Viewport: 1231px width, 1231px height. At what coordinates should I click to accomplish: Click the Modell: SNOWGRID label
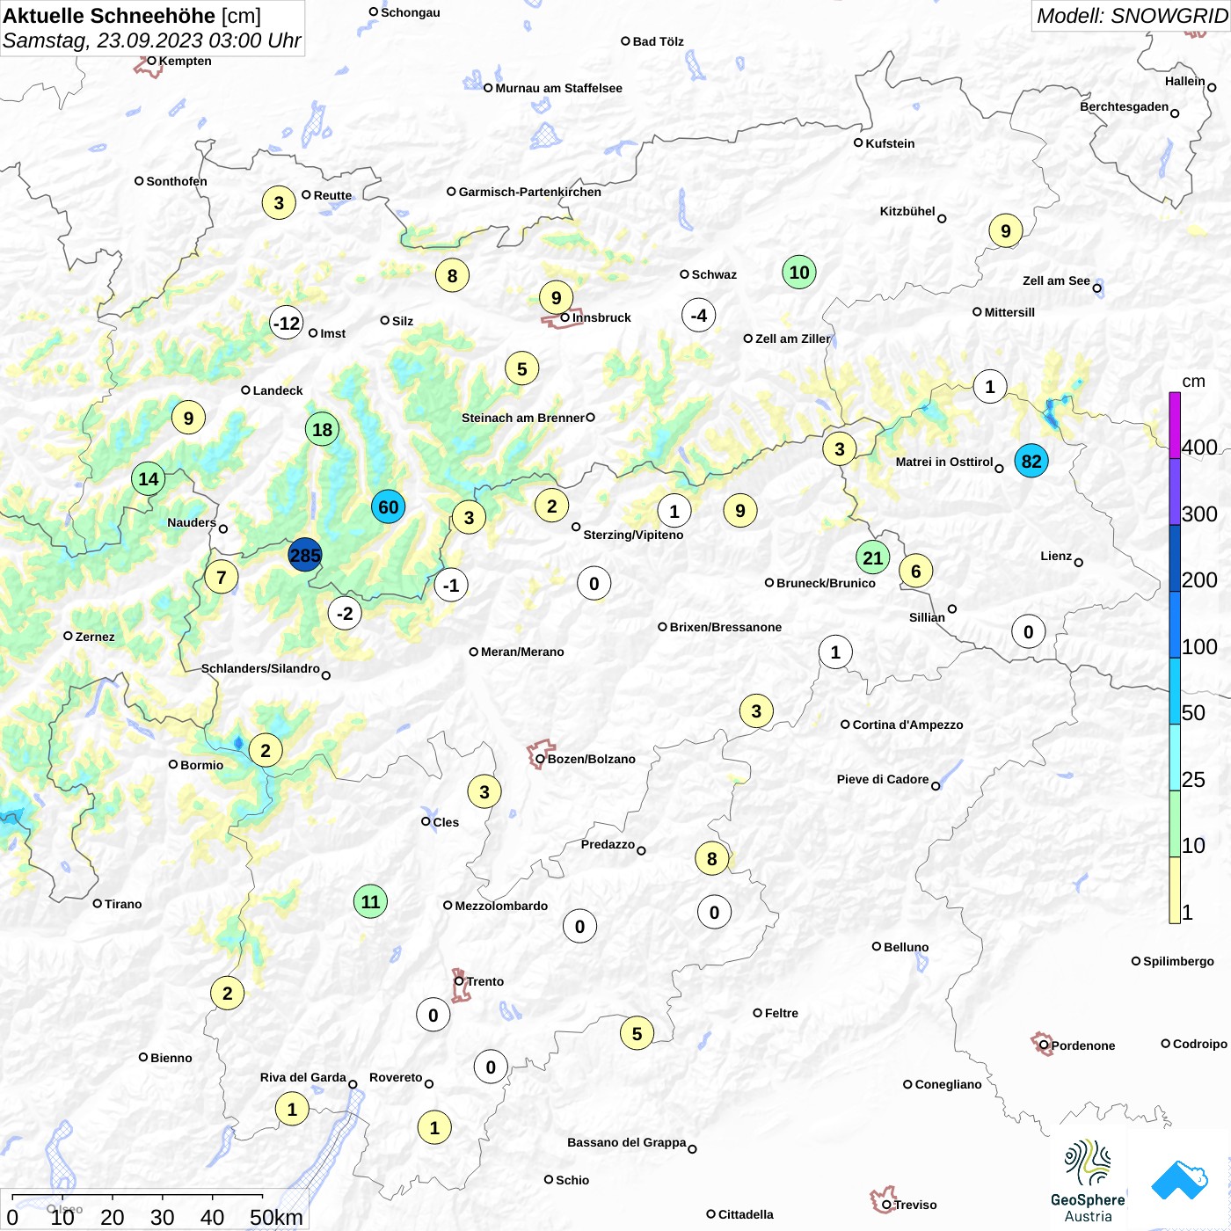click(1132, 16)
